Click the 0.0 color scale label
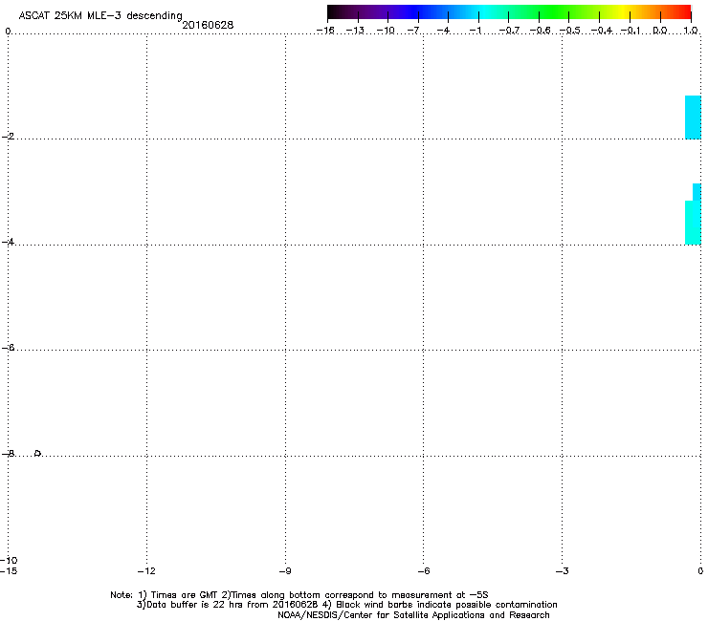 coord(660,31)
